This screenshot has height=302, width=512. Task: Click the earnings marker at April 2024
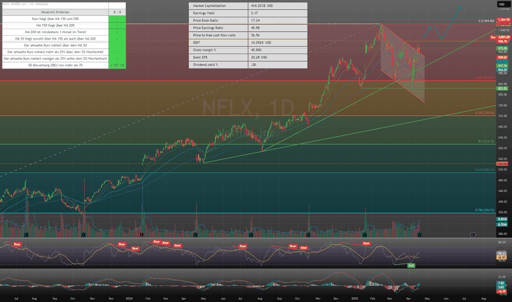coord(195,234)
